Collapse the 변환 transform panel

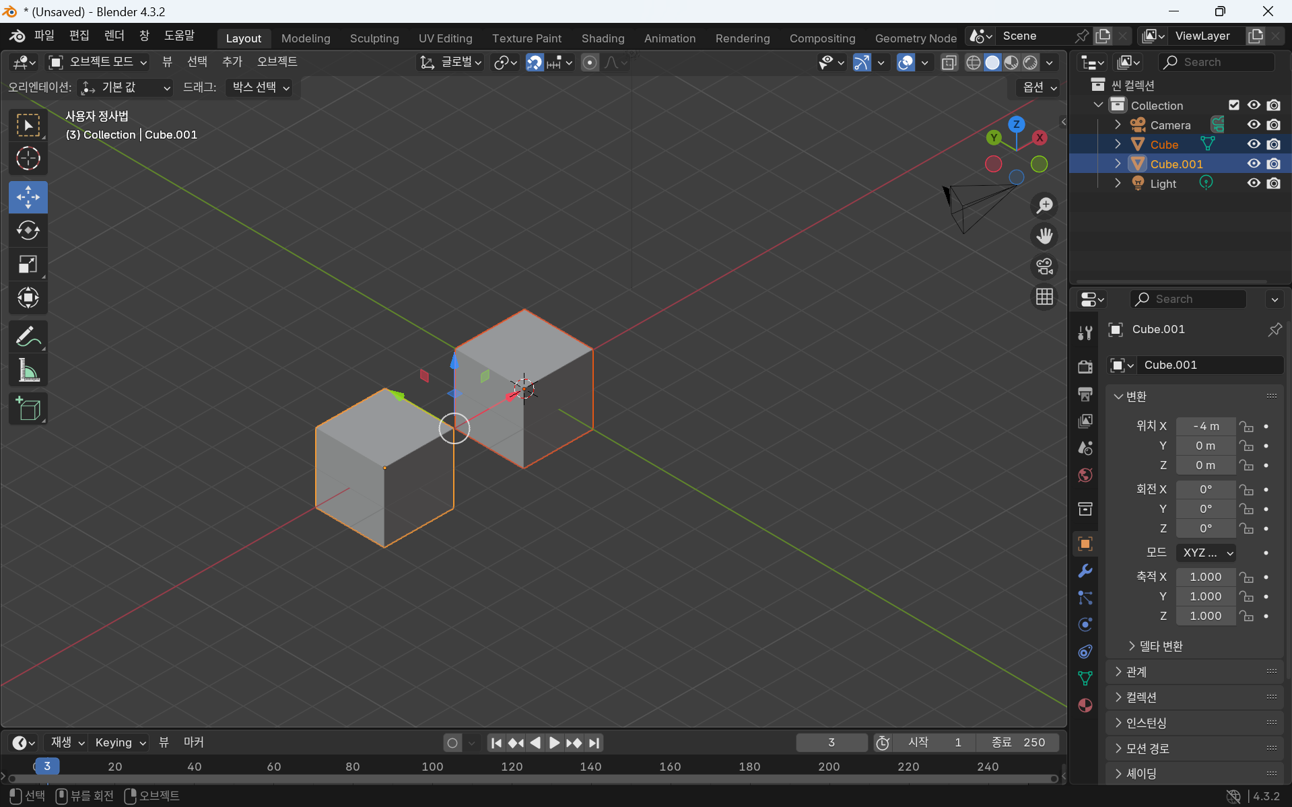pyautogui.click(x=1130, y=396)
